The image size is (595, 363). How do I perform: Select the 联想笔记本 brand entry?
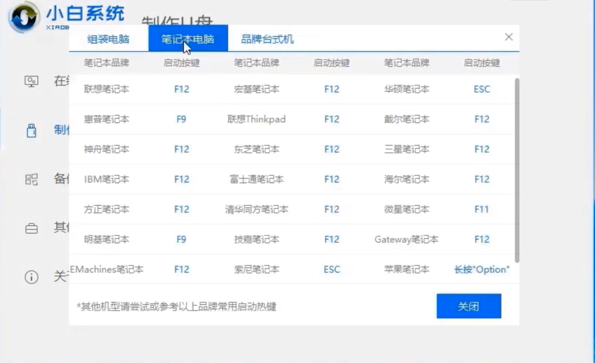(x=107, y=89)
